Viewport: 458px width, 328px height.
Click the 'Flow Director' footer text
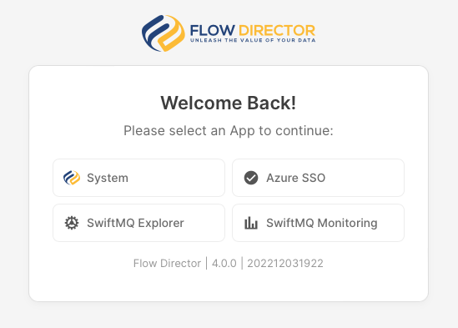(x=167, y=264)
